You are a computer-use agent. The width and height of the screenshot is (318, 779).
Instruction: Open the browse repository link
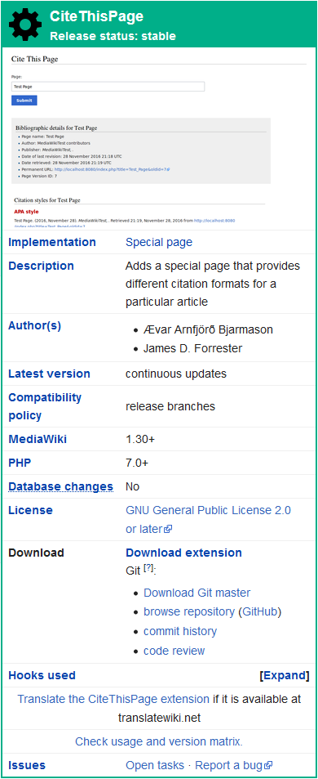click(x=188, y=611)
